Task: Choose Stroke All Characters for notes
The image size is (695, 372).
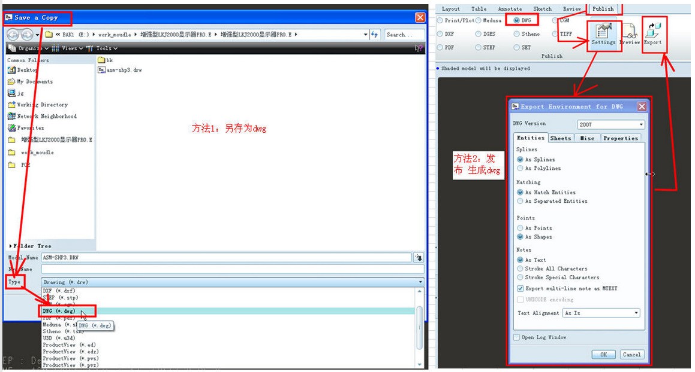Action: pos(520,269)
